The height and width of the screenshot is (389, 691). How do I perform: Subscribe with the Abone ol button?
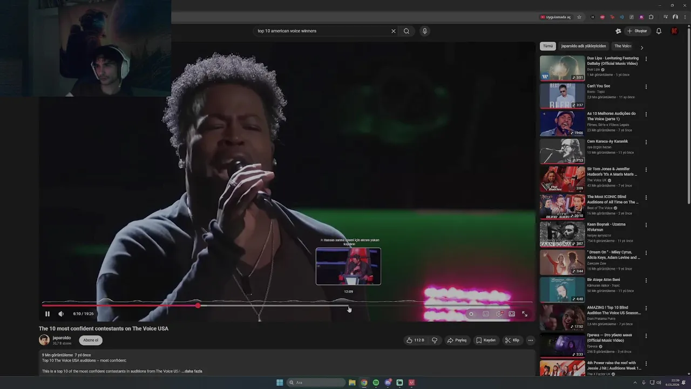(91, 340)
